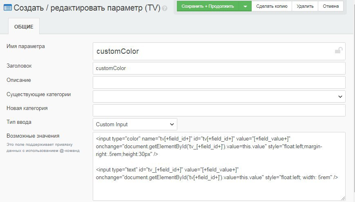Click the TV parameter icon in the page header
The height and width of the screenshot is (202, 355).
7,7
